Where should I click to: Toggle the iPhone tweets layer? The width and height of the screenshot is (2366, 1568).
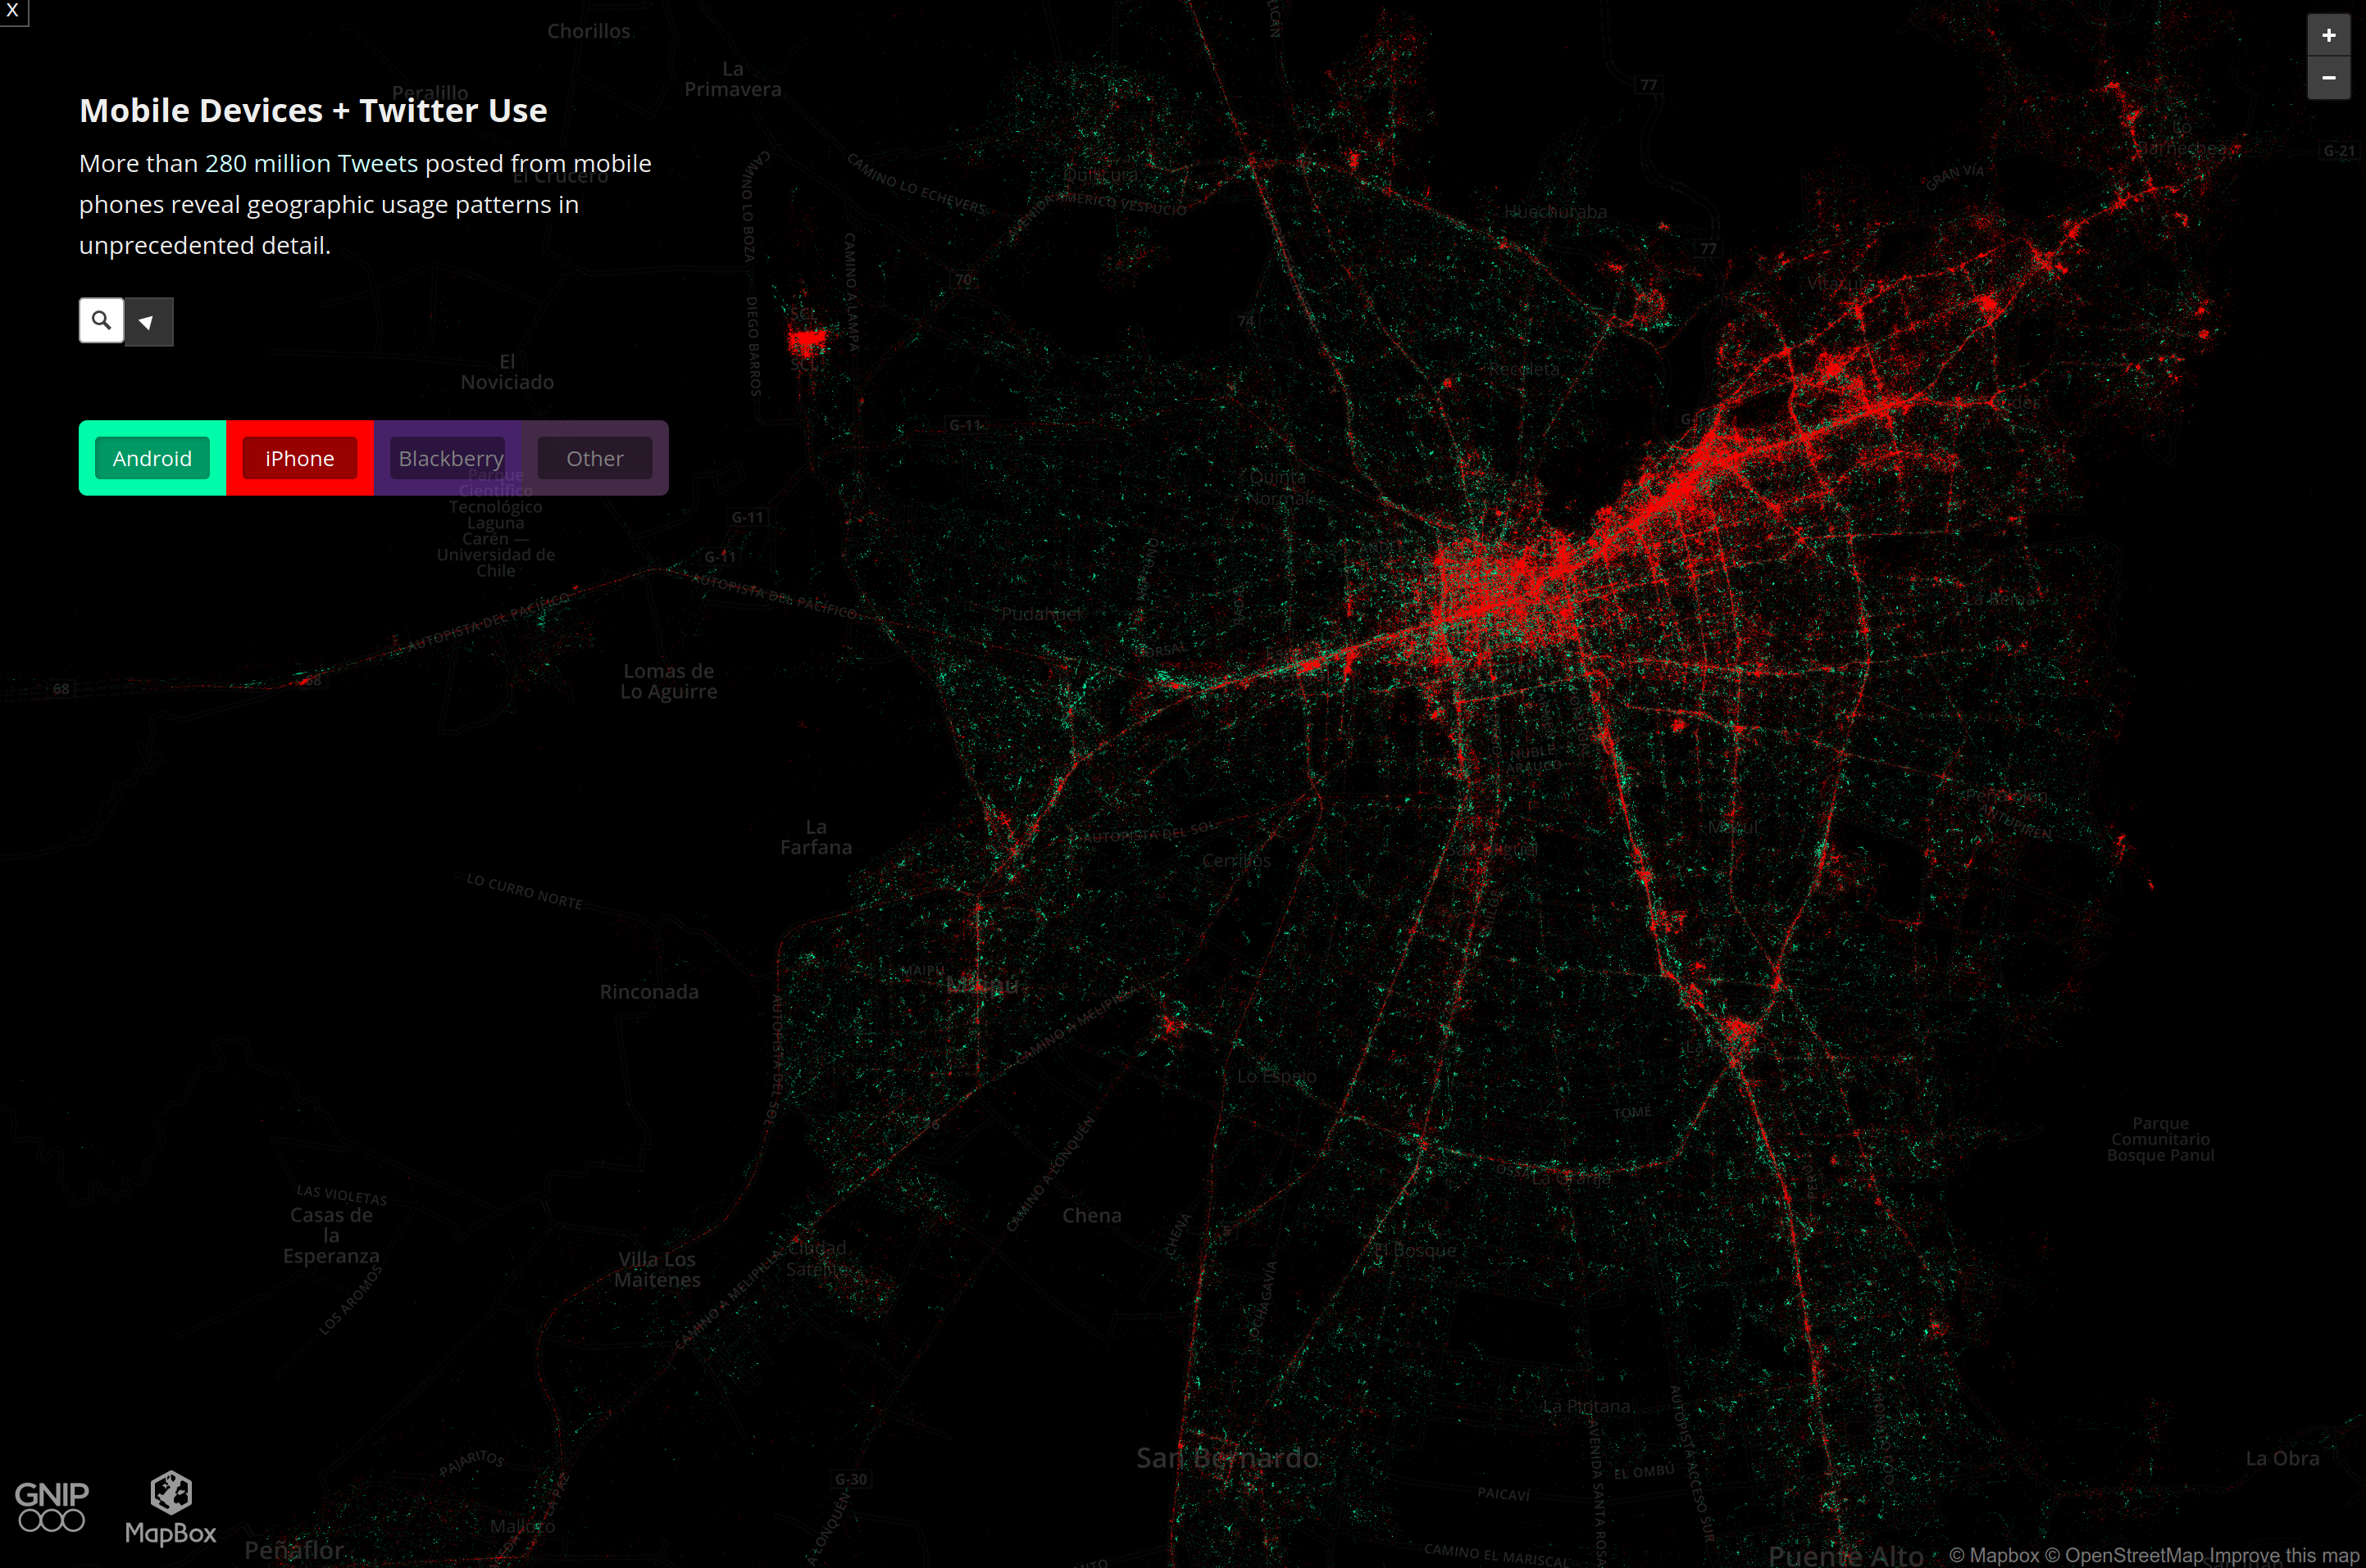click(x=298, y=458)
